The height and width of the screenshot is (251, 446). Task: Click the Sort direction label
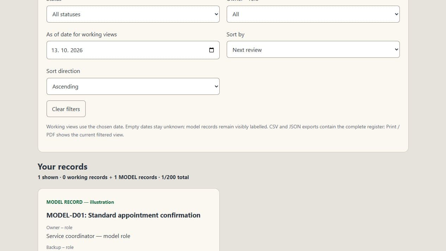coord(63,71)
